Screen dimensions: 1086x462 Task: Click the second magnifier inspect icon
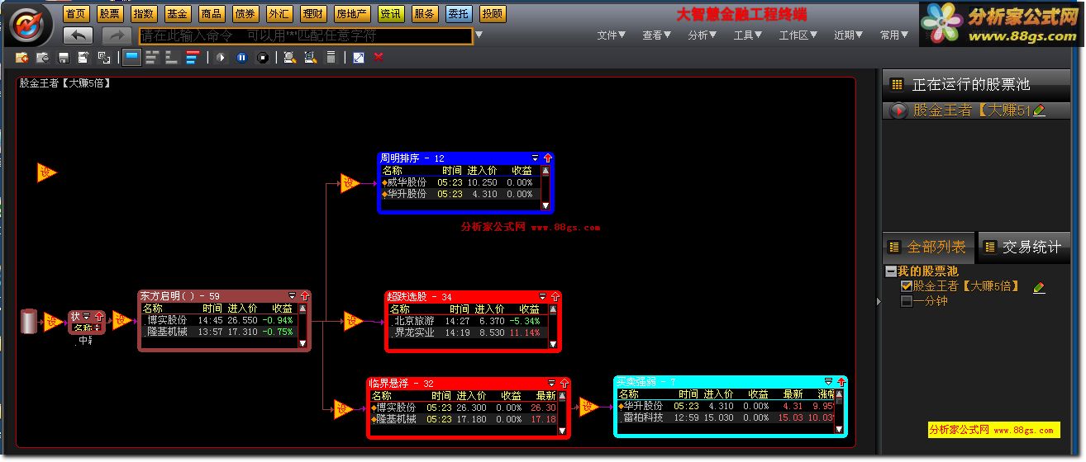(310, 58)
